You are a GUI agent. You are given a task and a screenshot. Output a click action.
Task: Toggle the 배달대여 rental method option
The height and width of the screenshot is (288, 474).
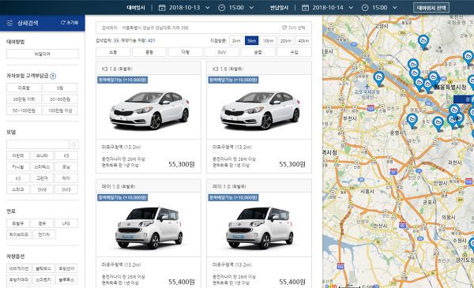click(43, 54)
